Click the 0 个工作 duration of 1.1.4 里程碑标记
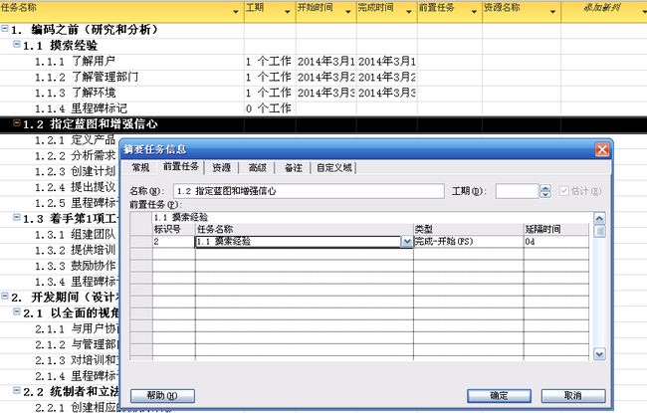The image size is (647, 413). click(270, 108)
